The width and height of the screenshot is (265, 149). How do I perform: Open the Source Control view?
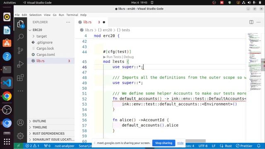click(20, 50)
